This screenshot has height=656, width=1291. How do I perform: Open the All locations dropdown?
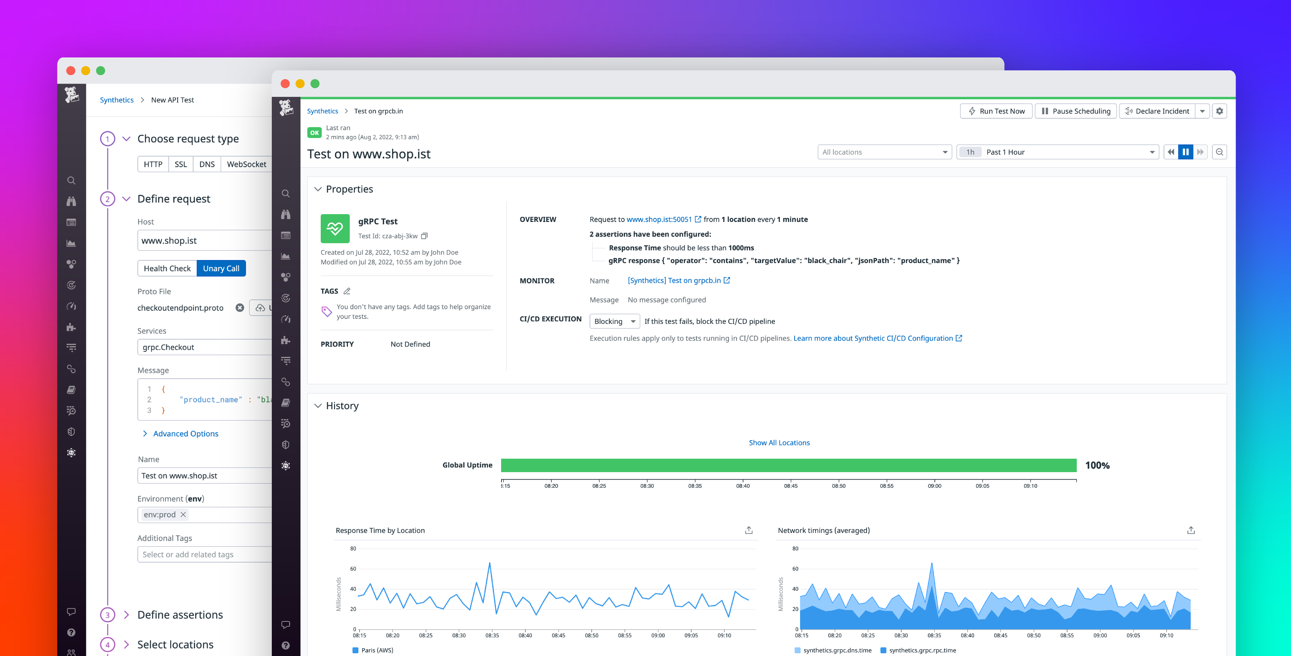(884, 152)
